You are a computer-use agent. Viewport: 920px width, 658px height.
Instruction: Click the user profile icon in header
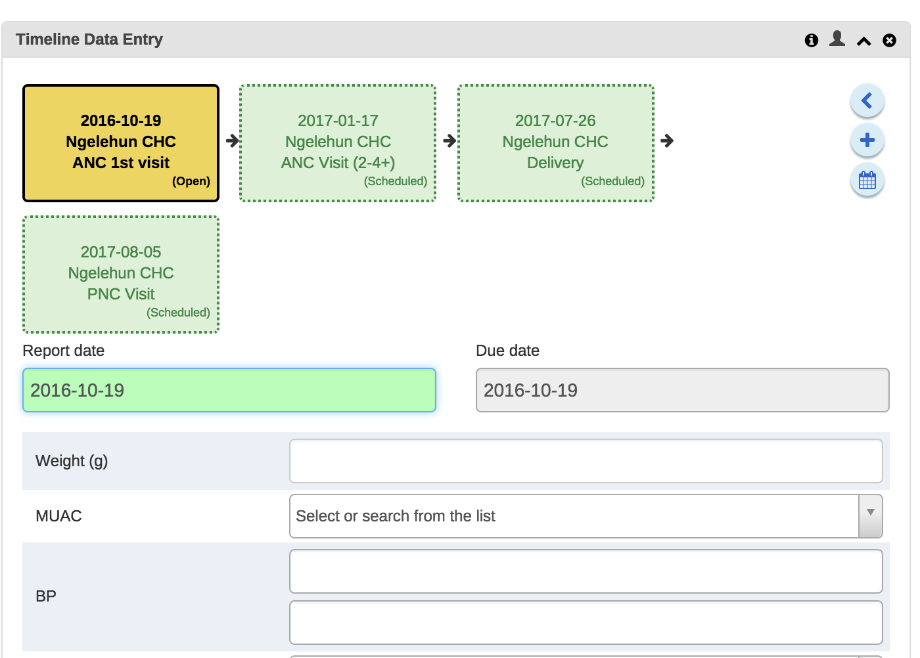tap(837, 39)
